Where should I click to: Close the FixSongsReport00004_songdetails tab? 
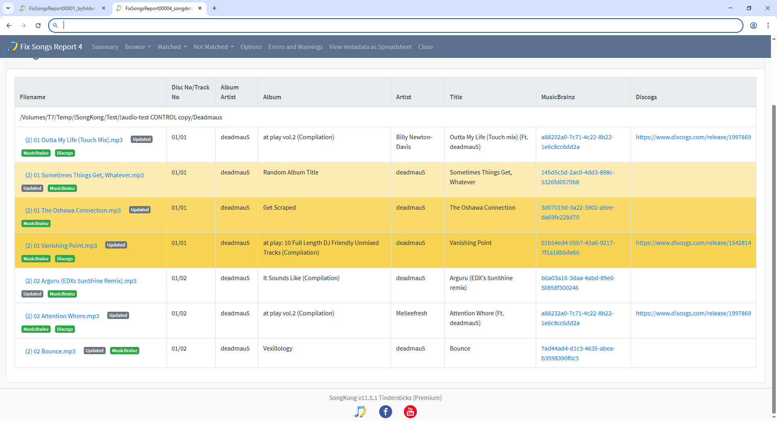click(200, 8)
